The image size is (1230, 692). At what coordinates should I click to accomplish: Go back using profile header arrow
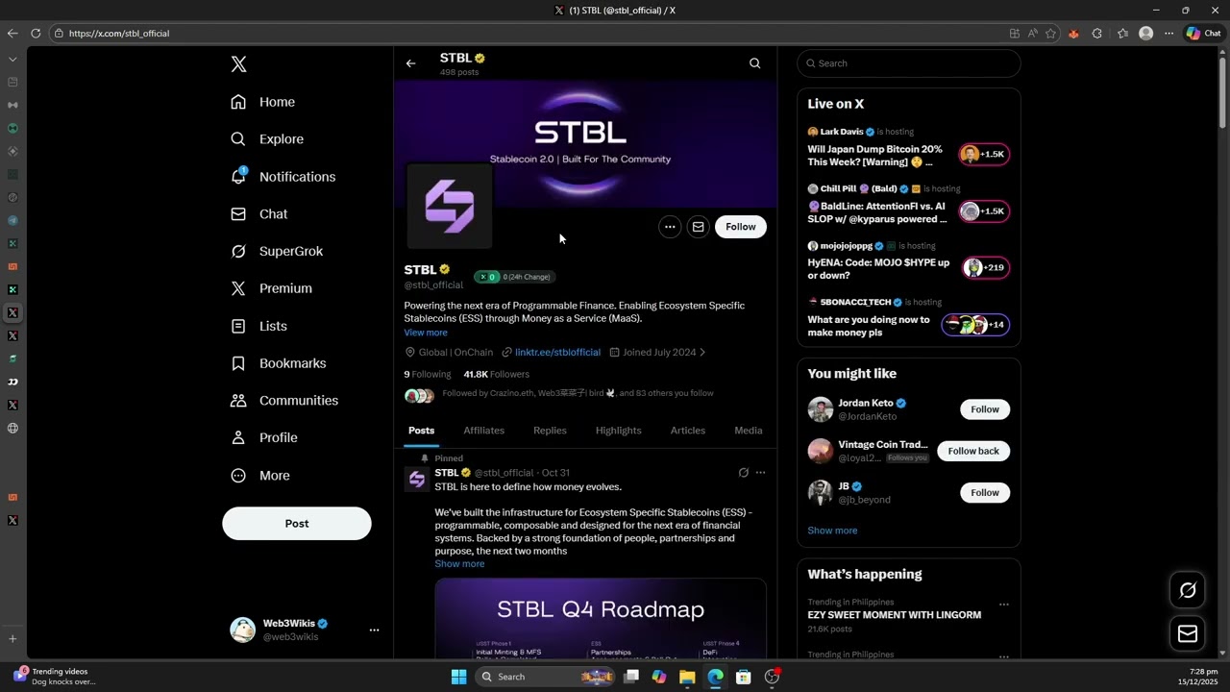click(410, 63)
